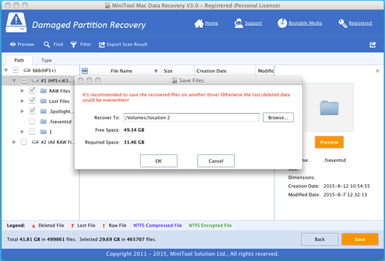
Task: Click the Save Files dialog title icon
Action: (x=175, y=80)
